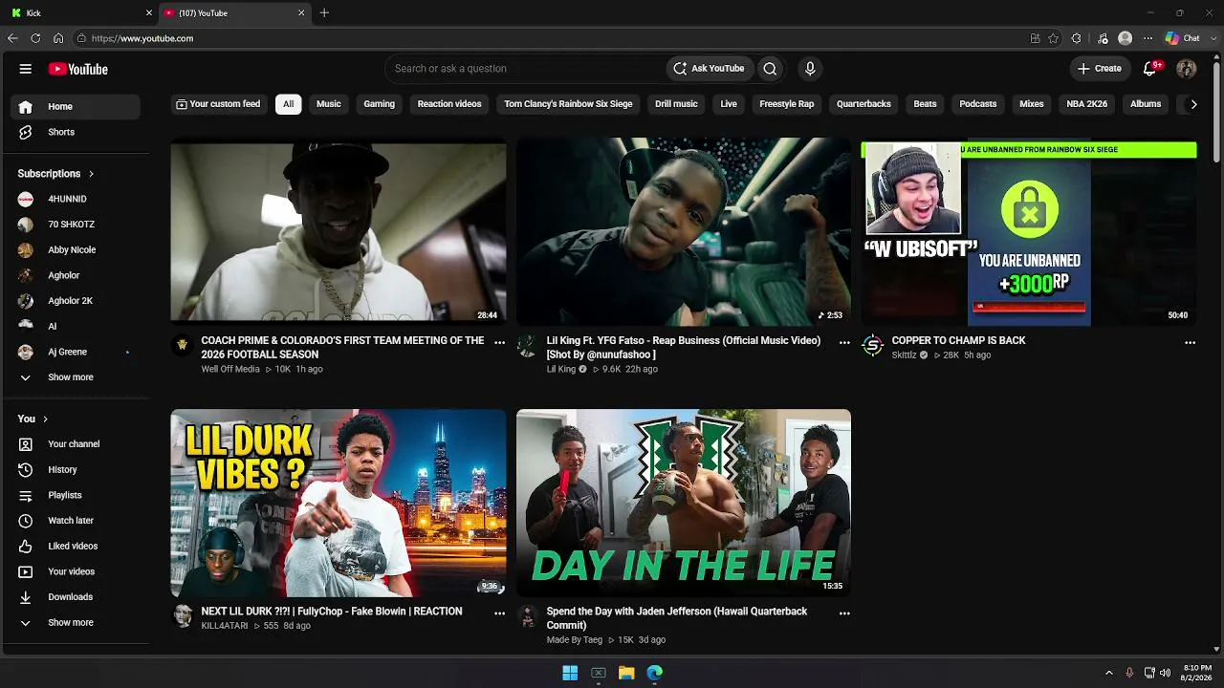
Task: Select the Podcasts filter chip
Action: (978, 104)
